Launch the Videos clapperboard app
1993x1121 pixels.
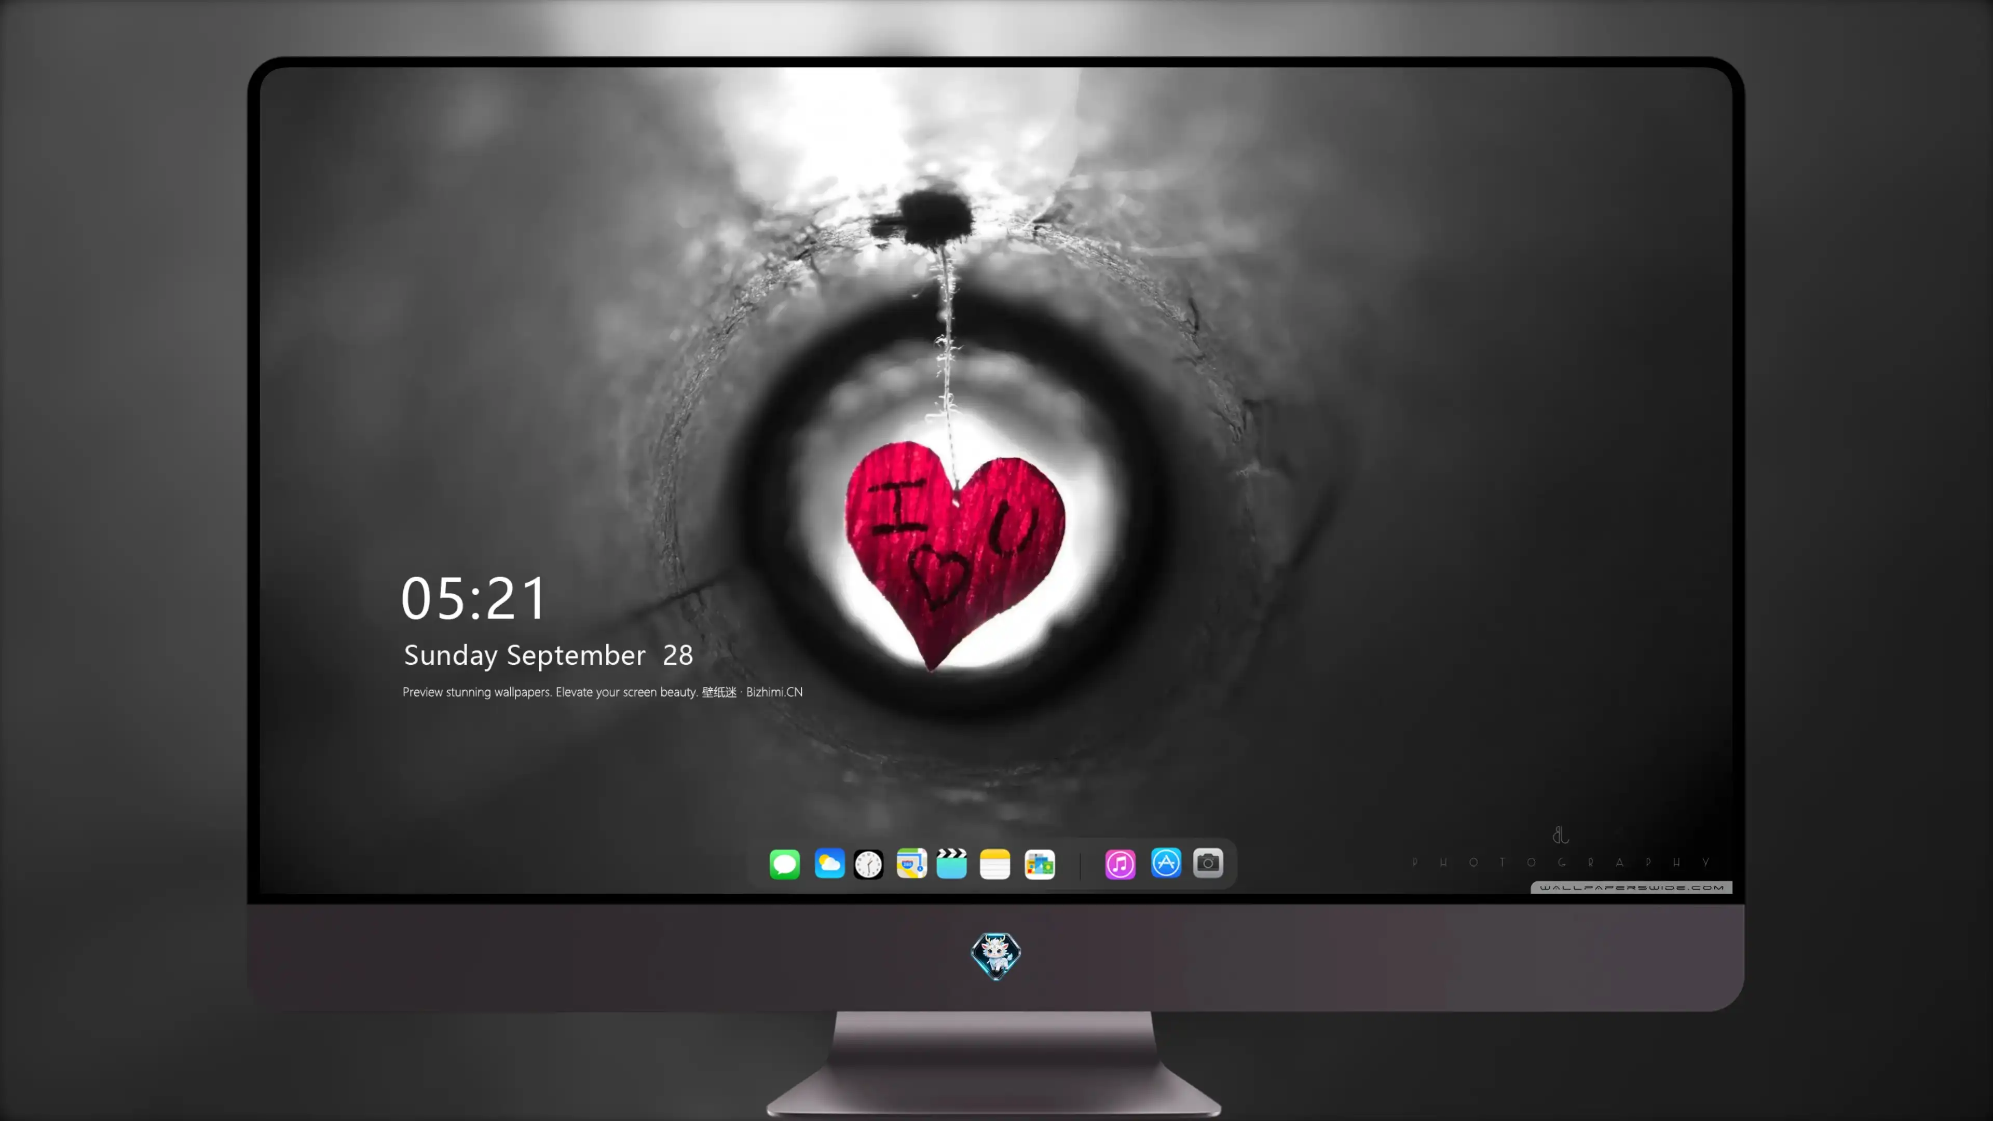[x=952, y=864]
